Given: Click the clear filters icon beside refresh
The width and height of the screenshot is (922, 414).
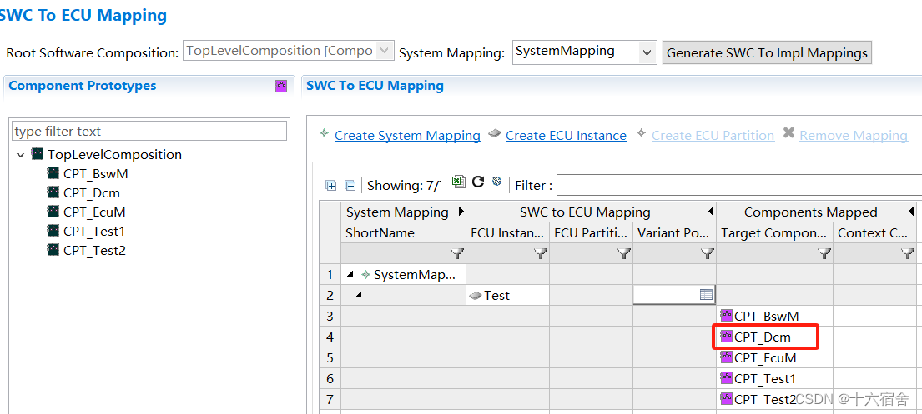Looking at the screenshot, I should tap(496, 182).
